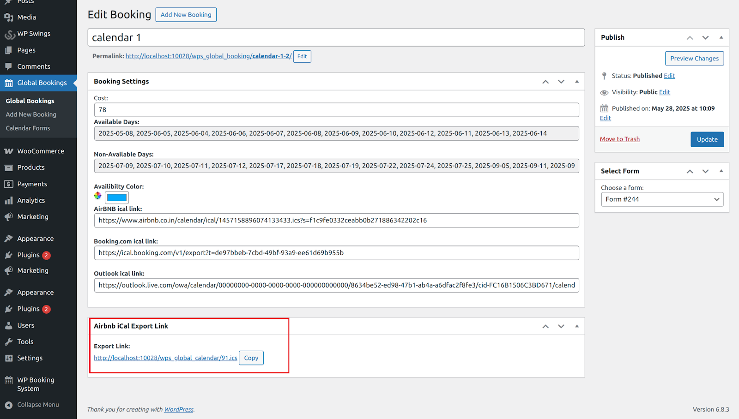The width and height of the screenshot is (739, 419).
Task: Toggle the Airbnb iCal Export Link panel
Action: click(x=576, y=326)
